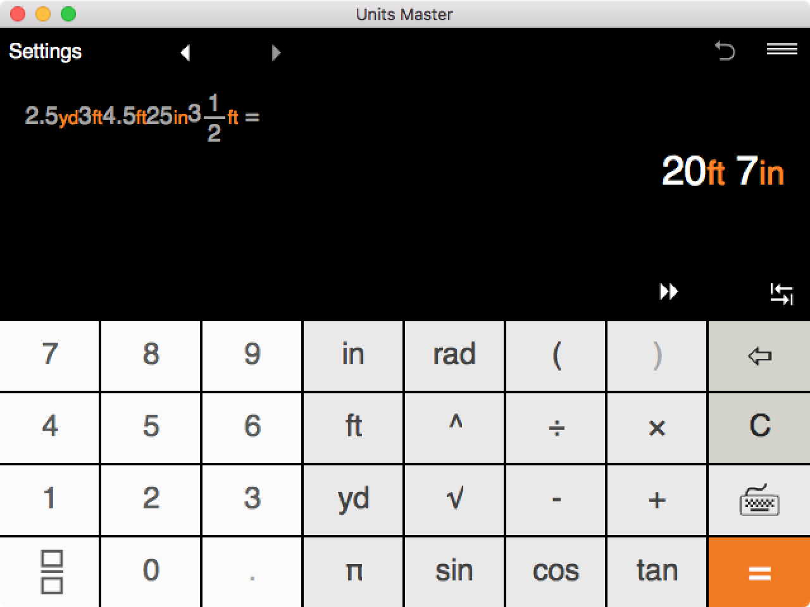
Task: Open the hamburger menu icon
Action: point(782,49)
